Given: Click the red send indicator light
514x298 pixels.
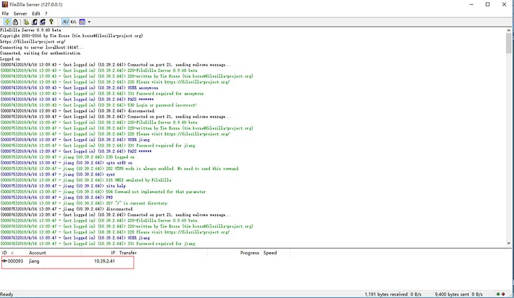Looking at the screenshot, I should (x=503, y=294).
